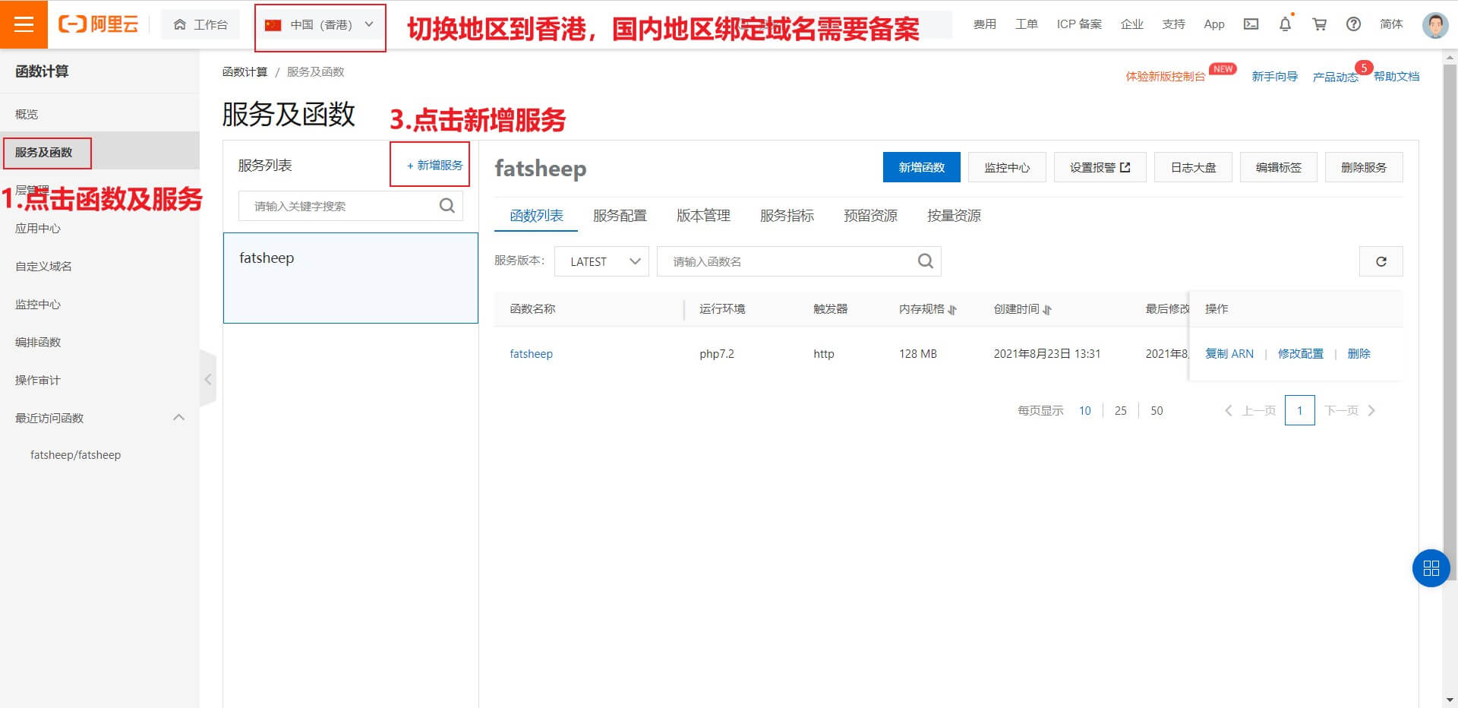Open the fatsheep function link

(531, 354)
